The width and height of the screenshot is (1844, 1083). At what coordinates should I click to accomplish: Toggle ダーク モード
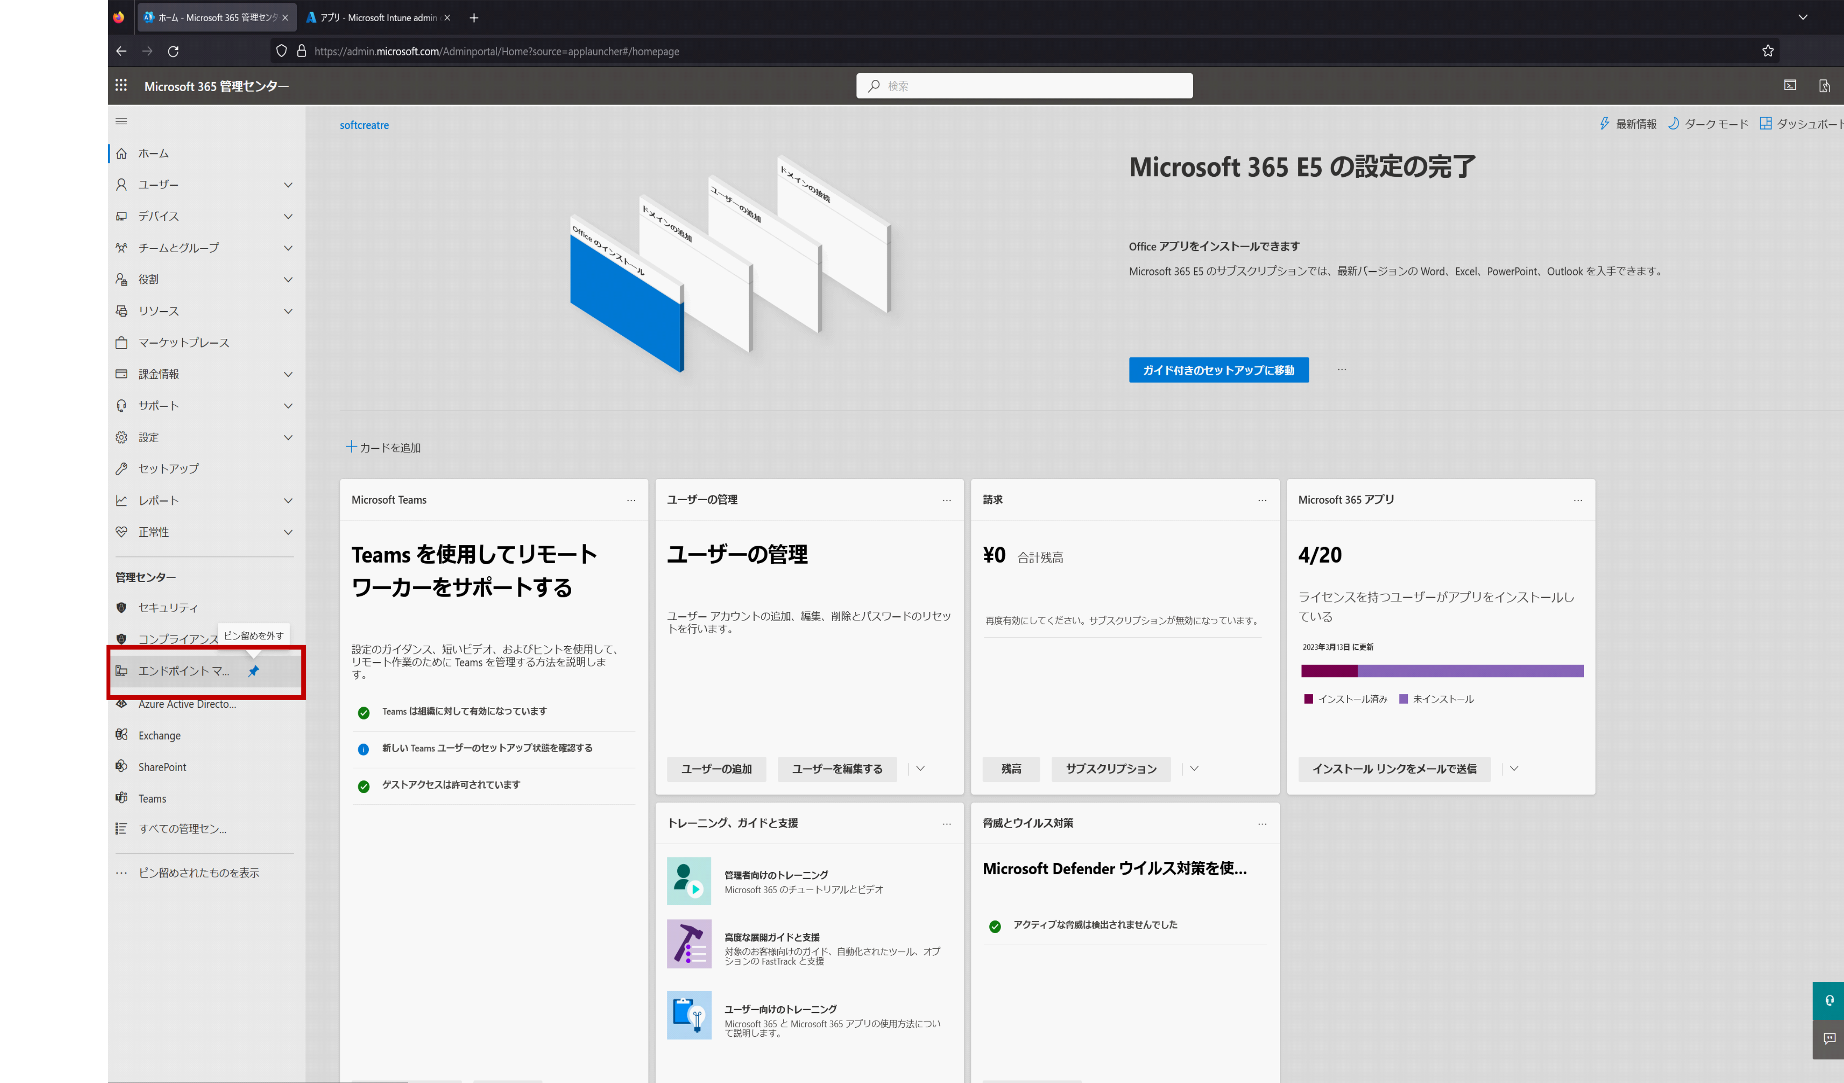click(x=1708, y=124)
